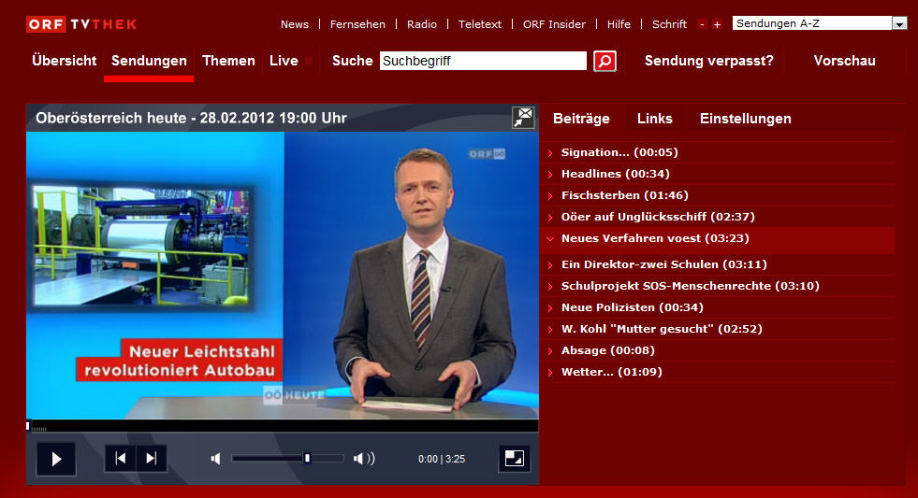
Task: Click the video progress bar
Action: pos(283,426)
